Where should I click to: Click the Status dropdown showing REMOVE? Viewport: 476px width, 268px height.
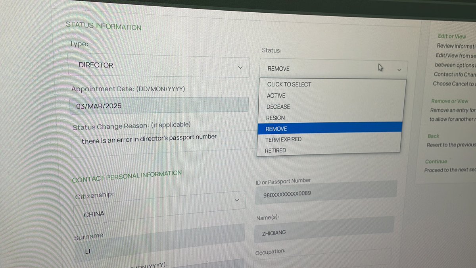tap(334, 69)
